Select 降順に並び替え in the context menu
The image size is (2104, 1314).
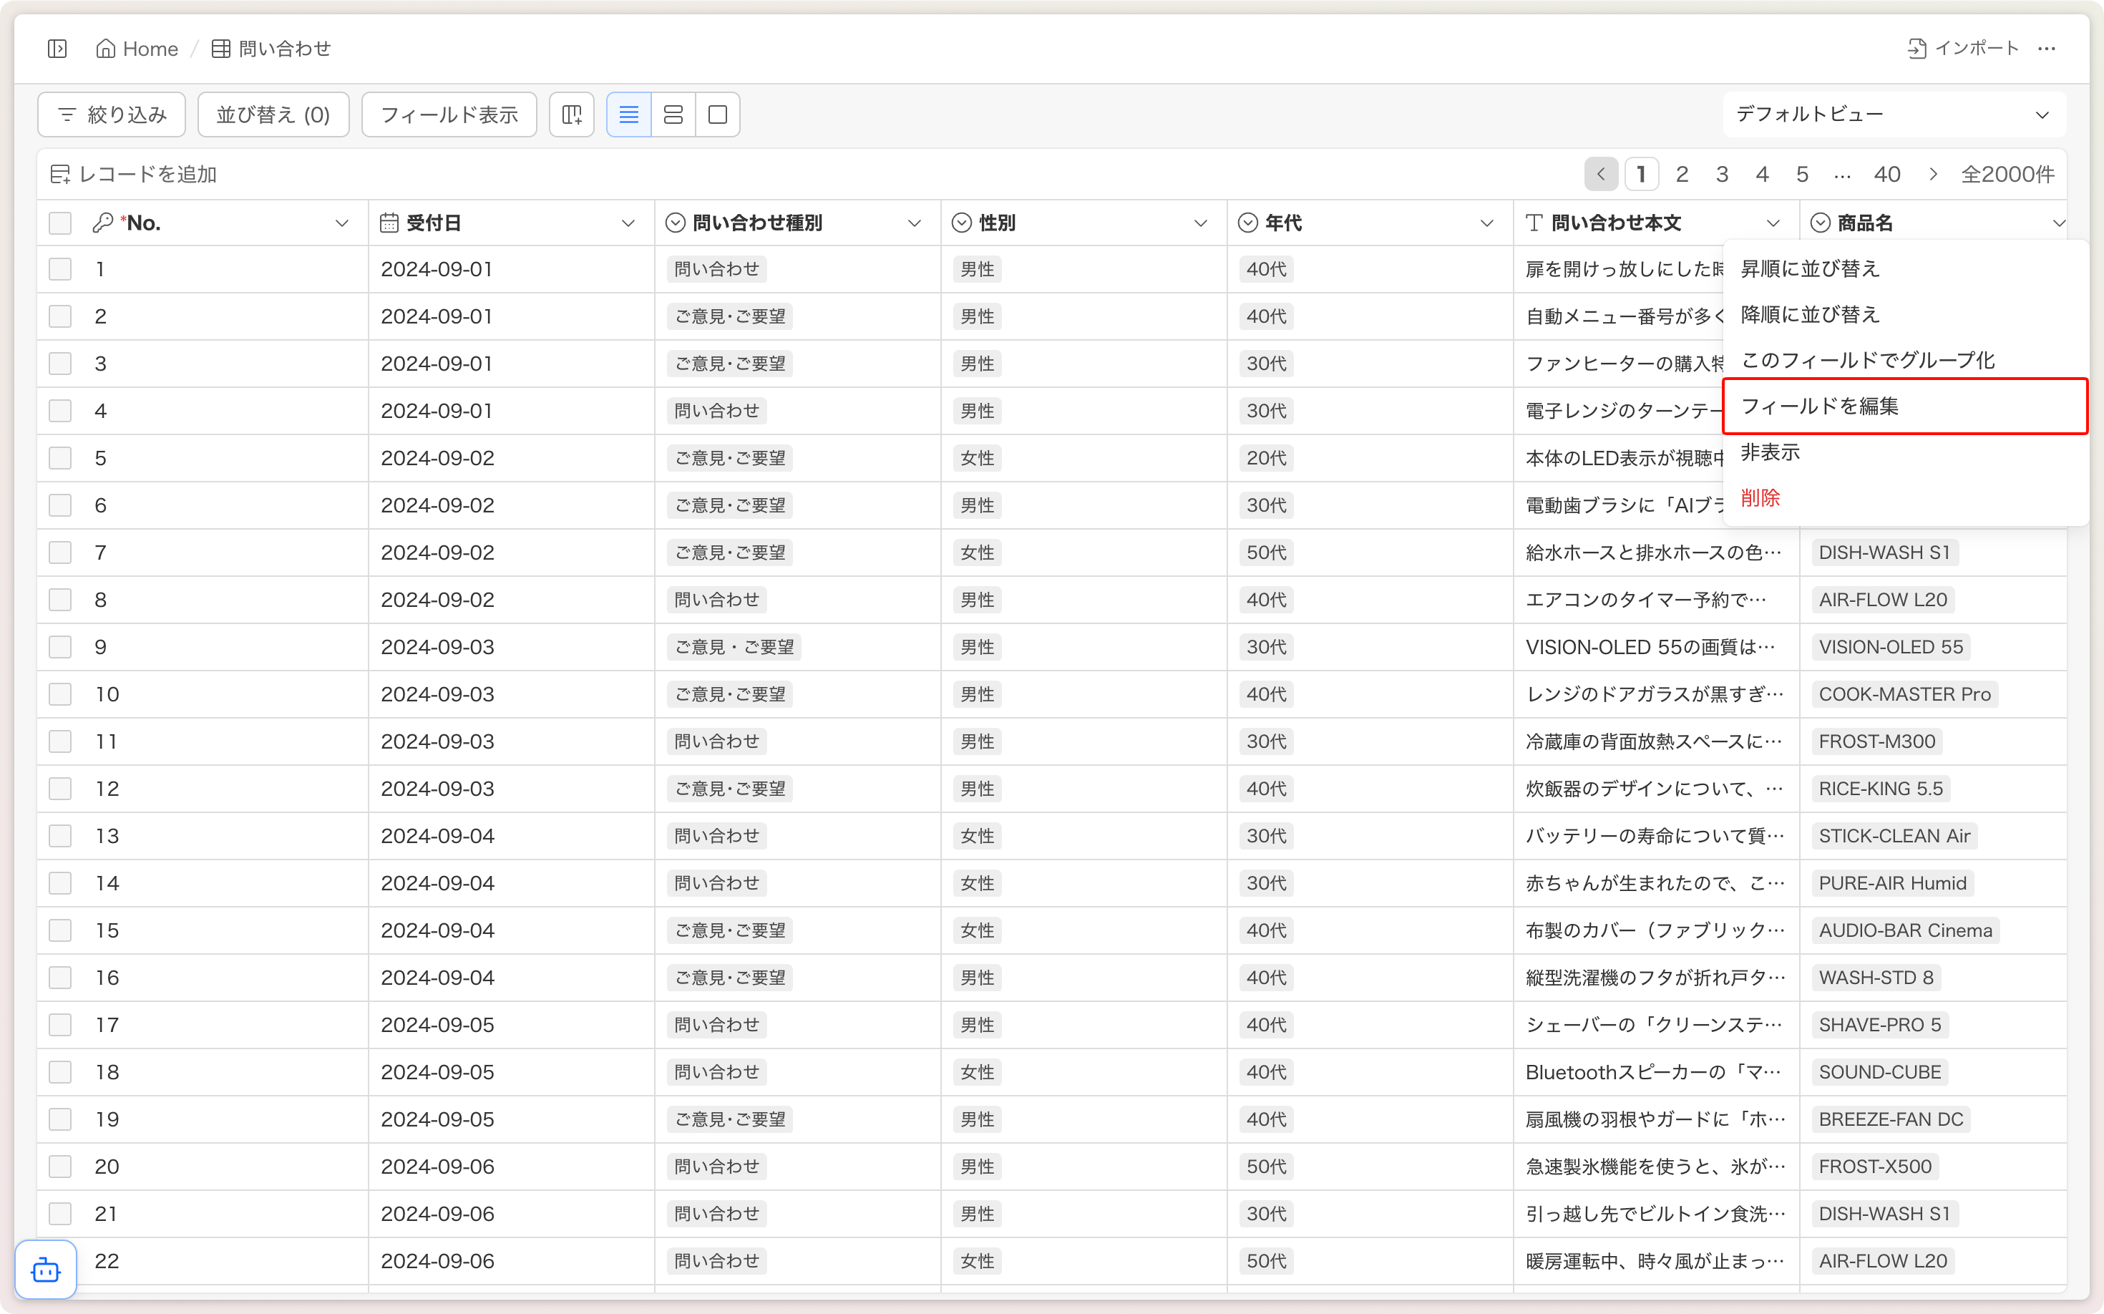tap(1809, 315)
